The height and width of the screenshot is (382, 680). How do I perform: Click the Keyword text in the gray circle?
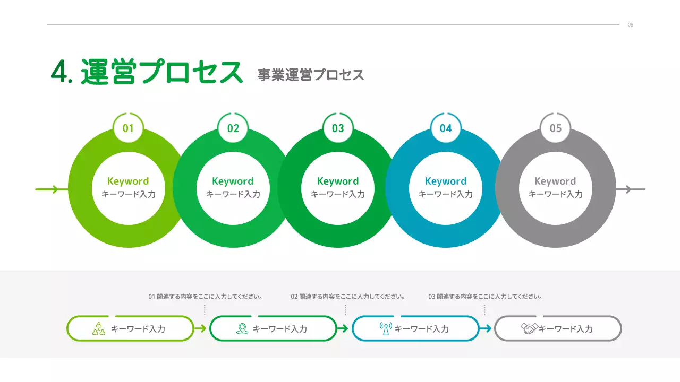(x=555, y=181)
